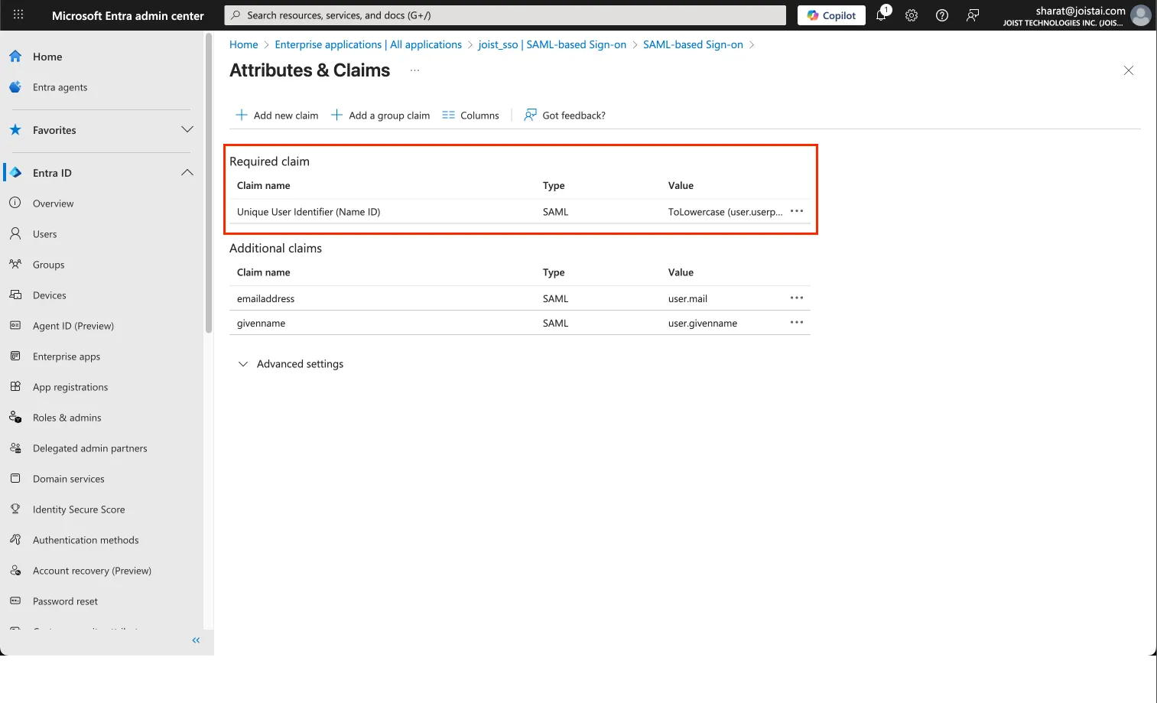Open Users in the sidebar
1157x703 pixels.
click(x=44, y=234)
